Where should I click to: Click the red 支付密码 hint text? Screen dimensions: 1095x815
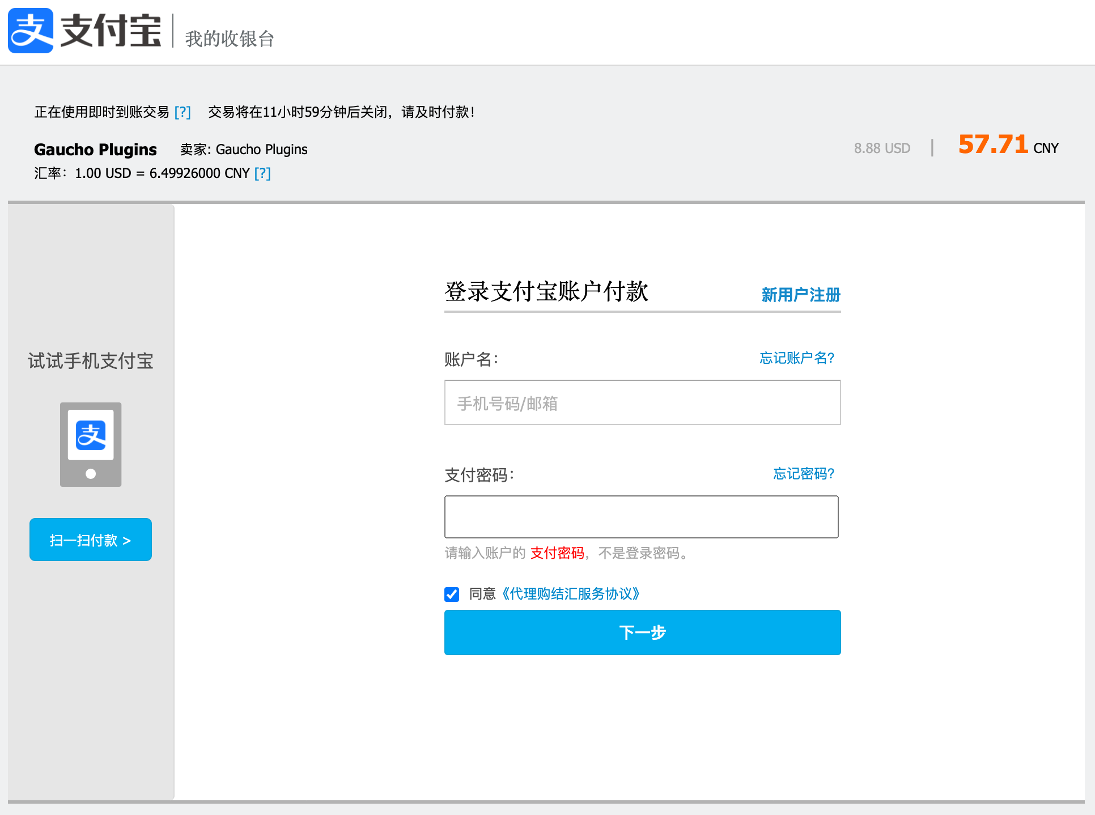click(557, 553)
